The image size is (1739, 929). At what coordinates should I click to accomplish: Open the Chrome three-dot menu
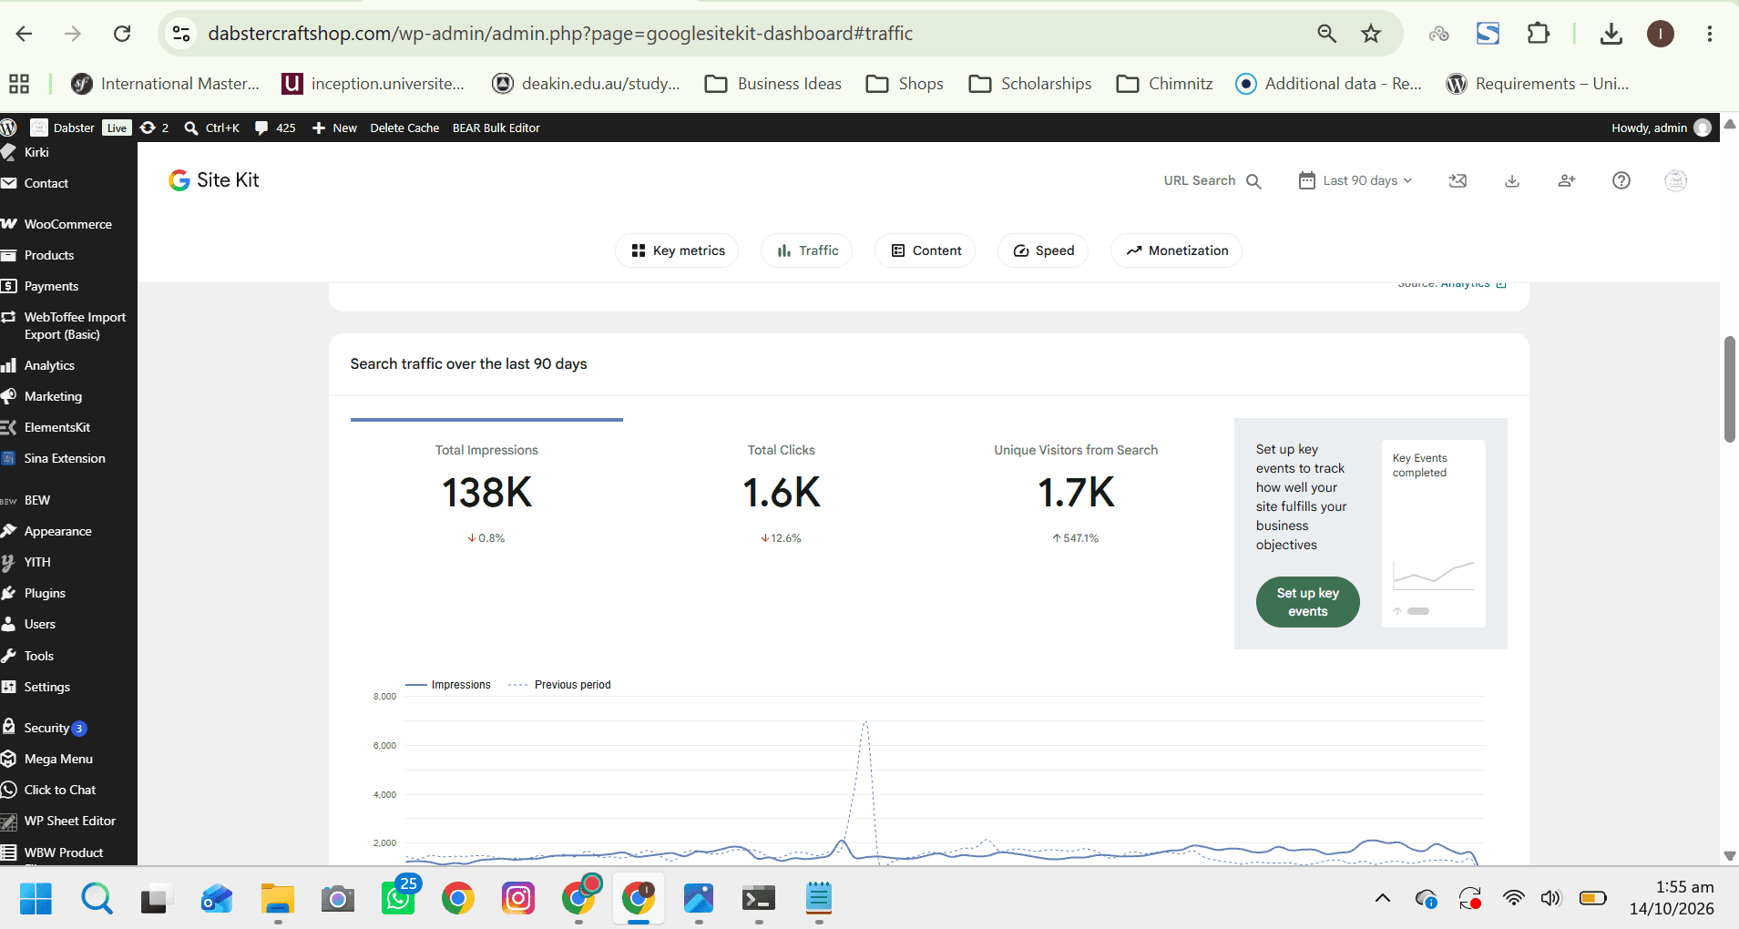tap(1710, 34)
